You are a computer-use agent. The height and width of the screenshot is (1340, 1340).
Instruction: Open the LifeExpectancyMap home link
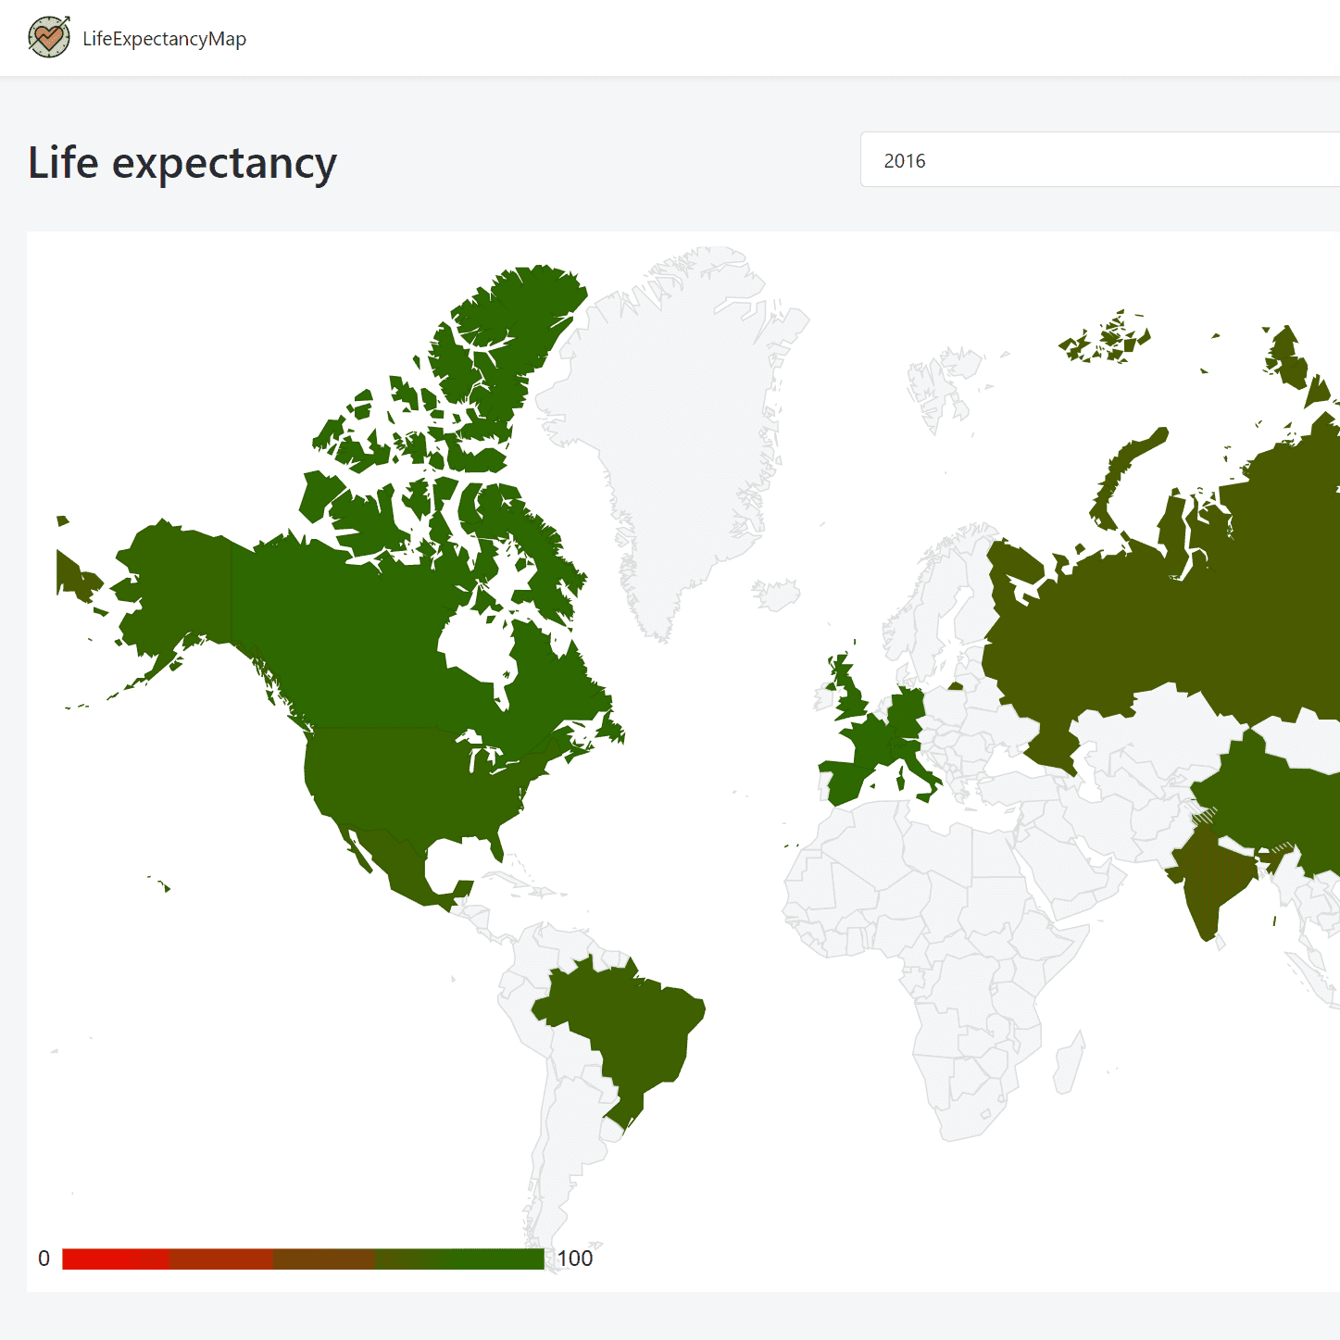(165, 39)
